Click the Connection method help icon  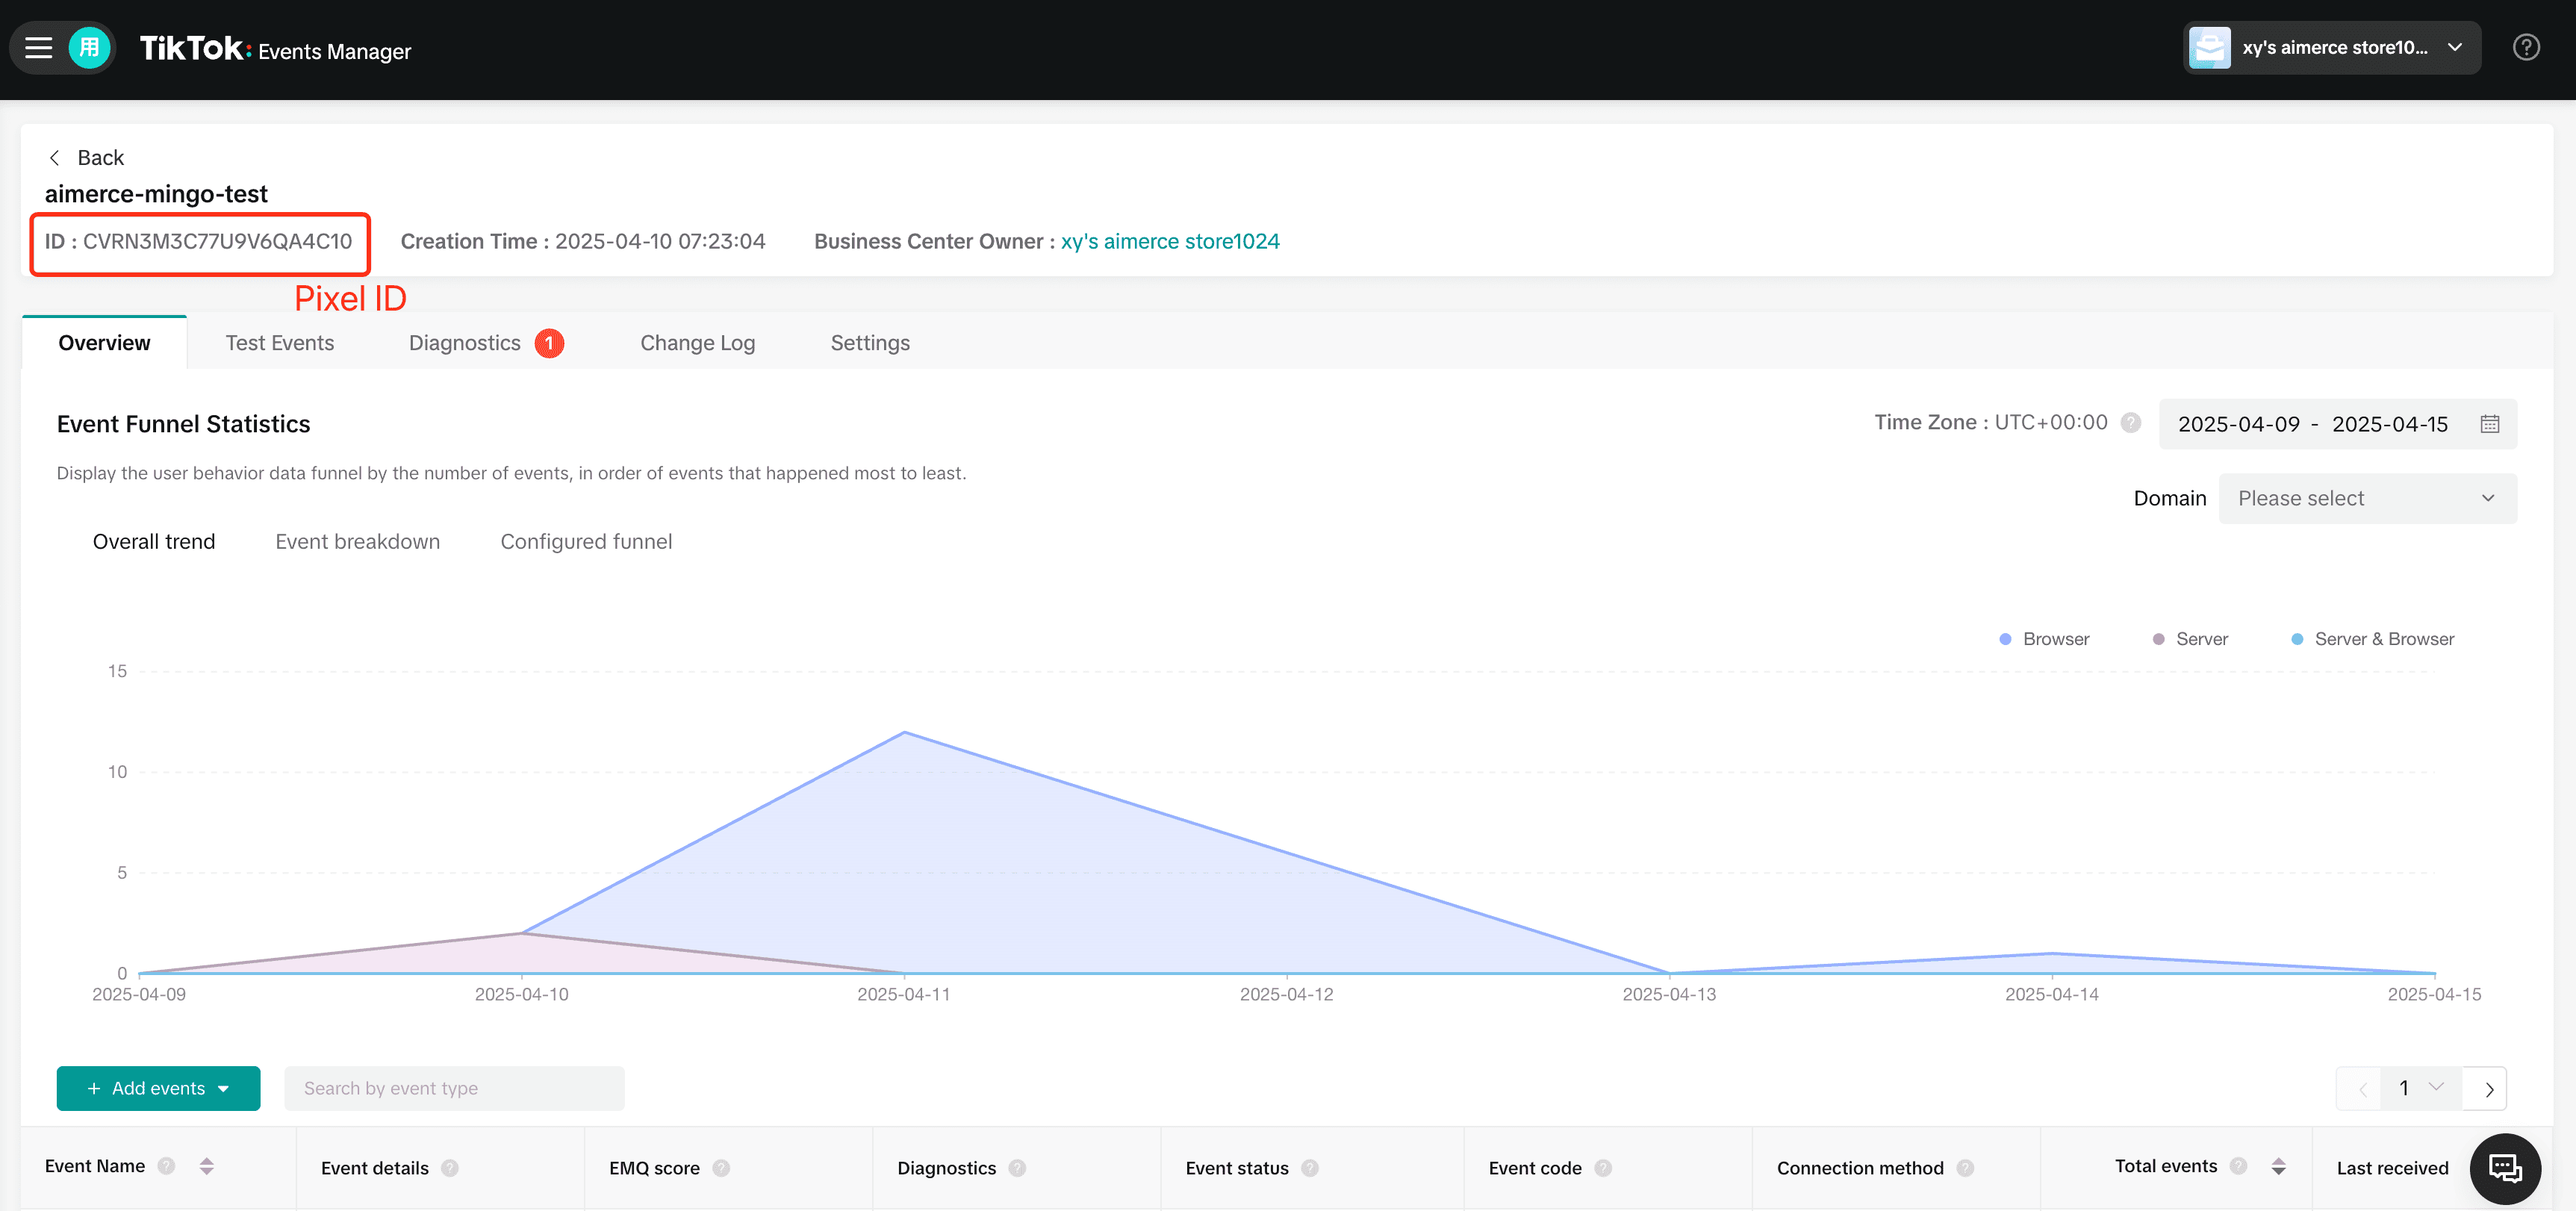[x=1965, y=1168]
